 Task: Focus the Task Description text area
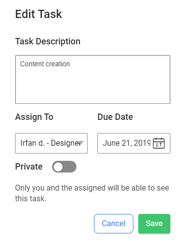click(x=92, y=79)
